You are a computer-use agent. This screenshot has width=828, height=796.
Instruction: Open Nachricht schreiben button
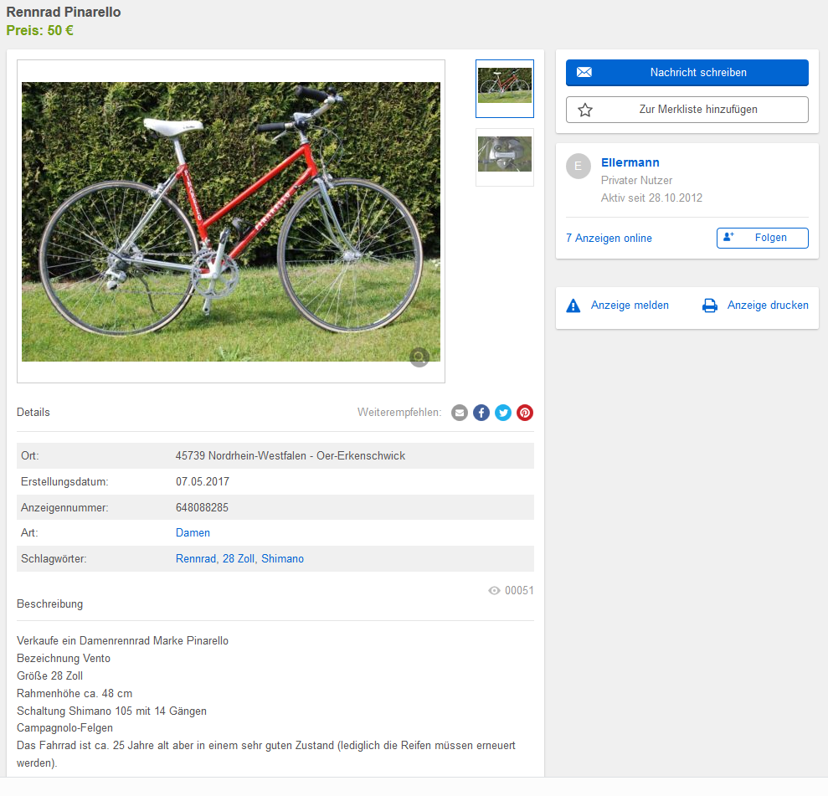[687, 73]
